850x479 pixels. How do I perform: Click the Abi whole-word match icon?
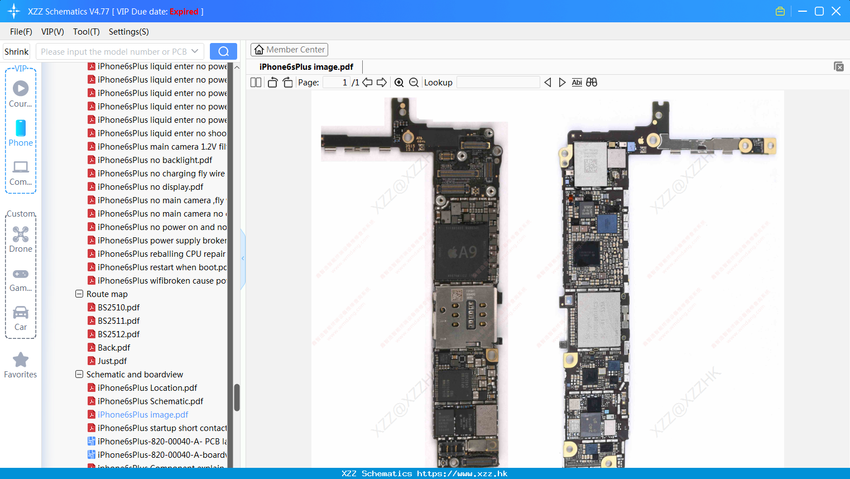pos(577,83)
